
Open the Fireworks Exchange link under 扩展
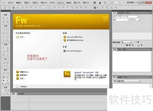click(x=74, y=51)
